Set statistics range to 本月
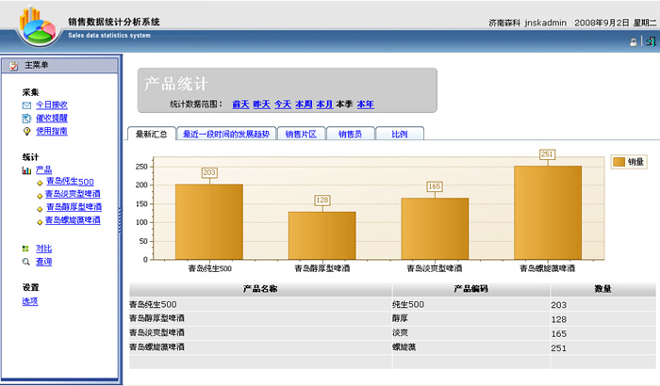The width and height of the screenshot is (660, 386). click(324, 105)
